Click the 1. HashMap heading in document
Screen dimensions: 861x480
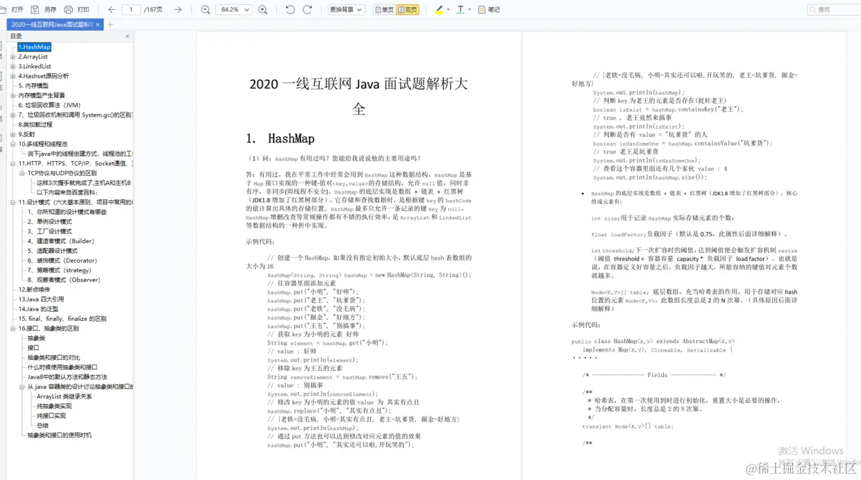pyautogui.click(x=281, y=139)
